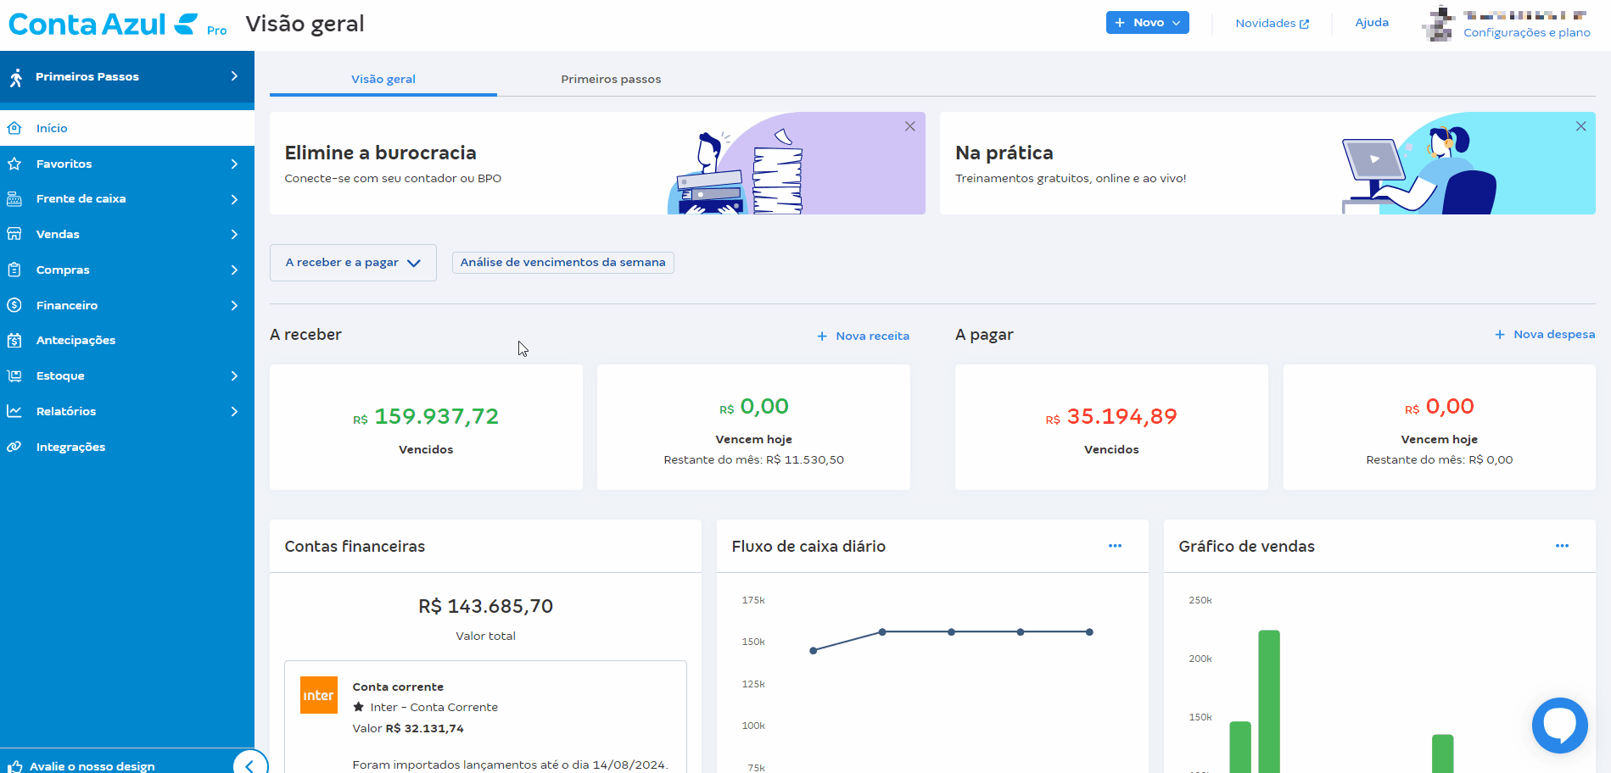Click the Elimine a burocracia banner title
Image resolution: width=1611 pixels, height=773 pixels.
coord(380,153)
